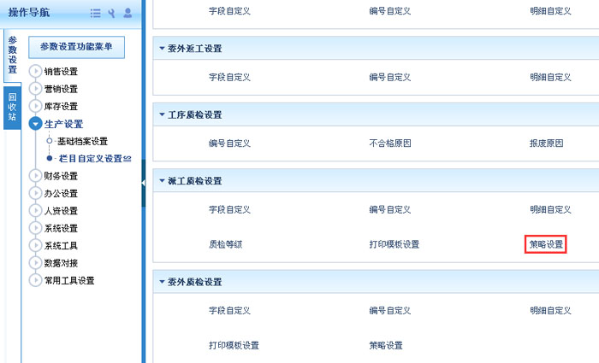This screenshot has width=599, height=363.
Task: Open 质检等级 in 派工质检设置
Action: click(x=226, y=244)
